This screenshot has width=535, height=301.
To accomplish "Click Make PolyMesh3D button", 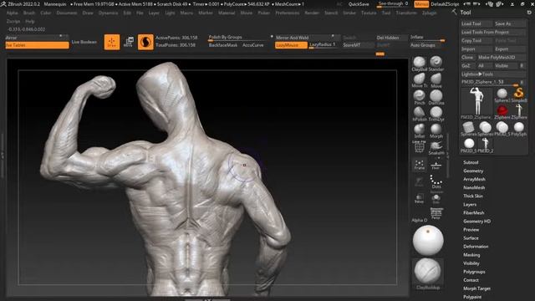I will tap(502, 58).
